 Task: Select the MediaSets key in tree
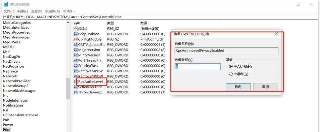tap(11, 42)
